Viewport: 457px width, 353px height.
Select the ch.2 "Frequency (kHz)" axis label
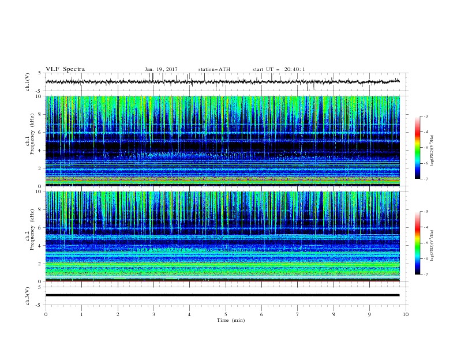click(x=32, y=229)
